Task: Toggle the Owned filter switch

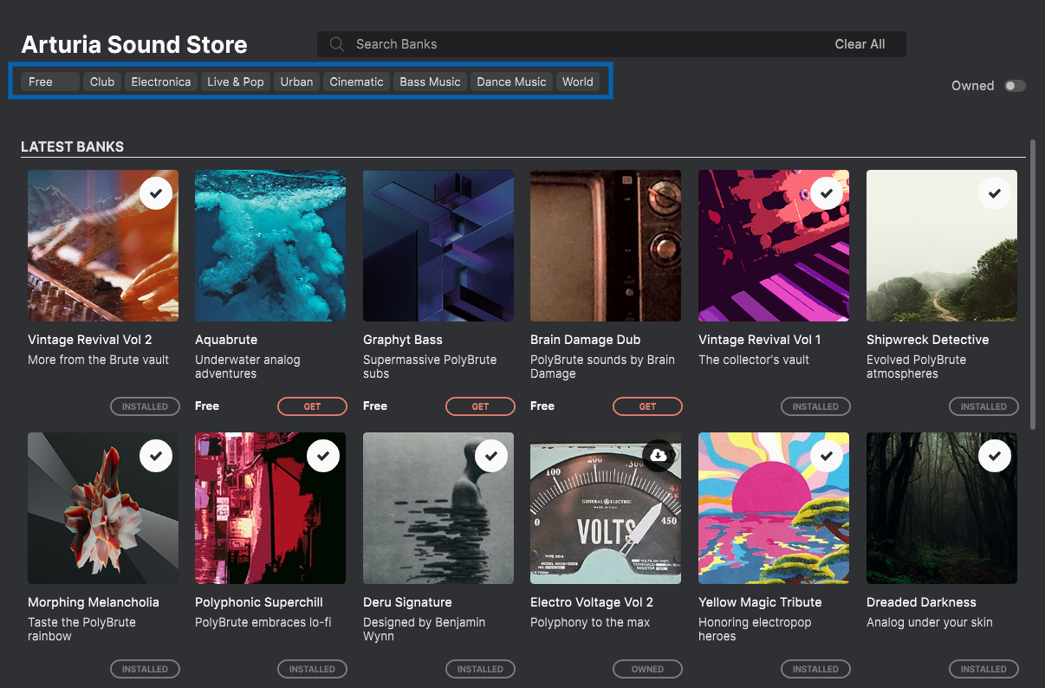Action: [x=1015, y=86]
